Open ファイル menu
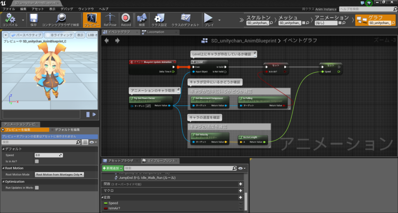The width and height of the screenshot is (398, 213). (x=9, y=9)
